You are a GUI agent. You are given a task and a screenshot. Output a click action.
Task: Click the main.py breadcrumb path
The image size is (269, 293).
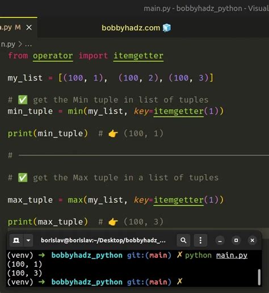tap(8, 44)
